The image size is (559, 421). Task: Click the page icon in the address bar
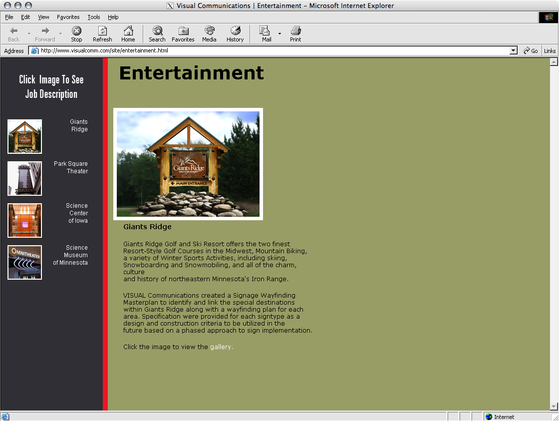(x=34, y=50)
